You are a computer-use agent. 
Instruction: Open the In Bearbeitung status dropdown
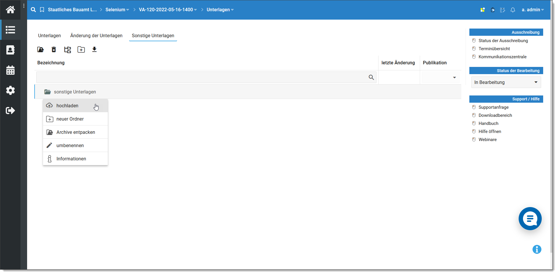point(506,82)
